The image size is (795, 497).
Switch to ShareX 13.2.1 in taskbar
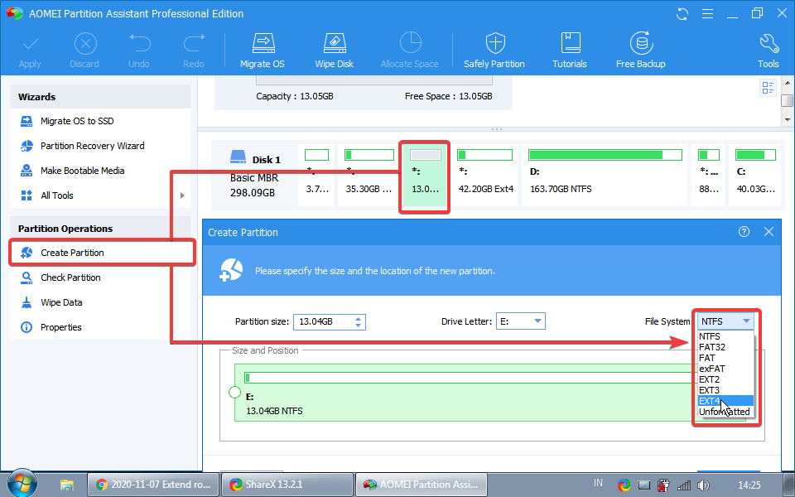point(287,485)
